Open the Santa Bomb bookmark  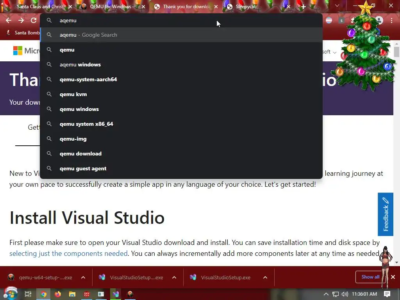[23, 33]
